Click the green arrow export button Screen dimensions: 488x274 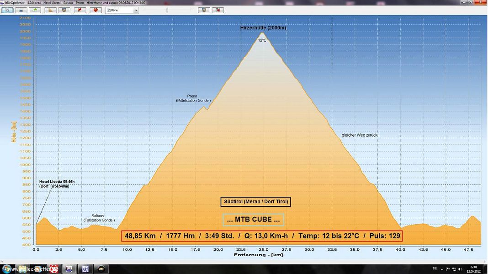coord(35,10)
